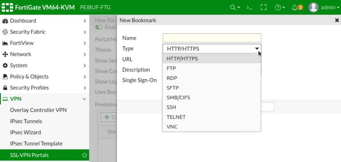Viewport: 341px width, 162px height.
Task: Click the admin username dropdown
Action: click(x=330, y=7)
